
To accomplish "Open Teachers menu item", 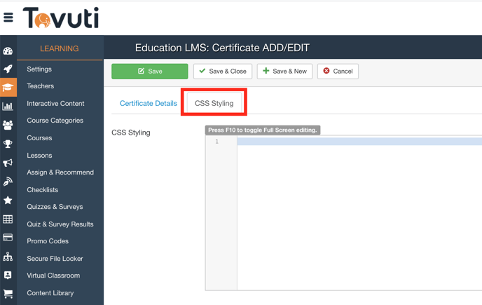I will [x=40, y=86].
